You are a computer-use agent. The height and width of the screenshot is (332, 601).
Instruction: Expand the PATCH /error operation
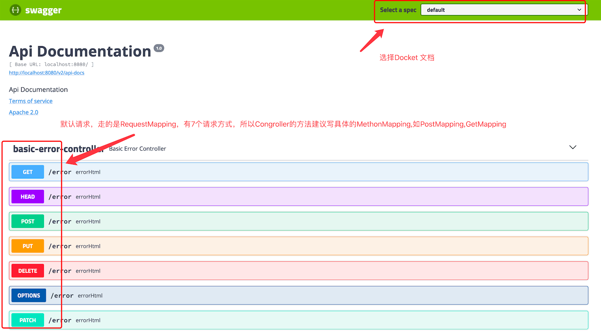click(28, 320)
